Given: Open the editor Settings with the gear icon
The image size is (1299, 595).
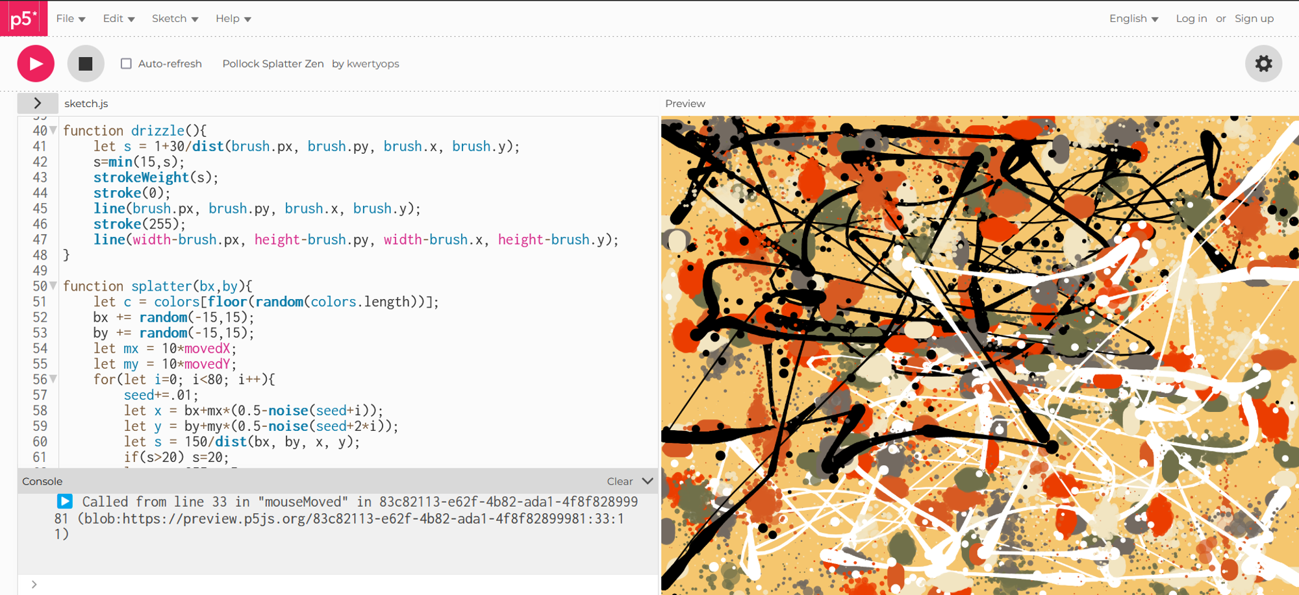Looking at the screenshot, I should pyautogui.click(x=1263, y=64).
